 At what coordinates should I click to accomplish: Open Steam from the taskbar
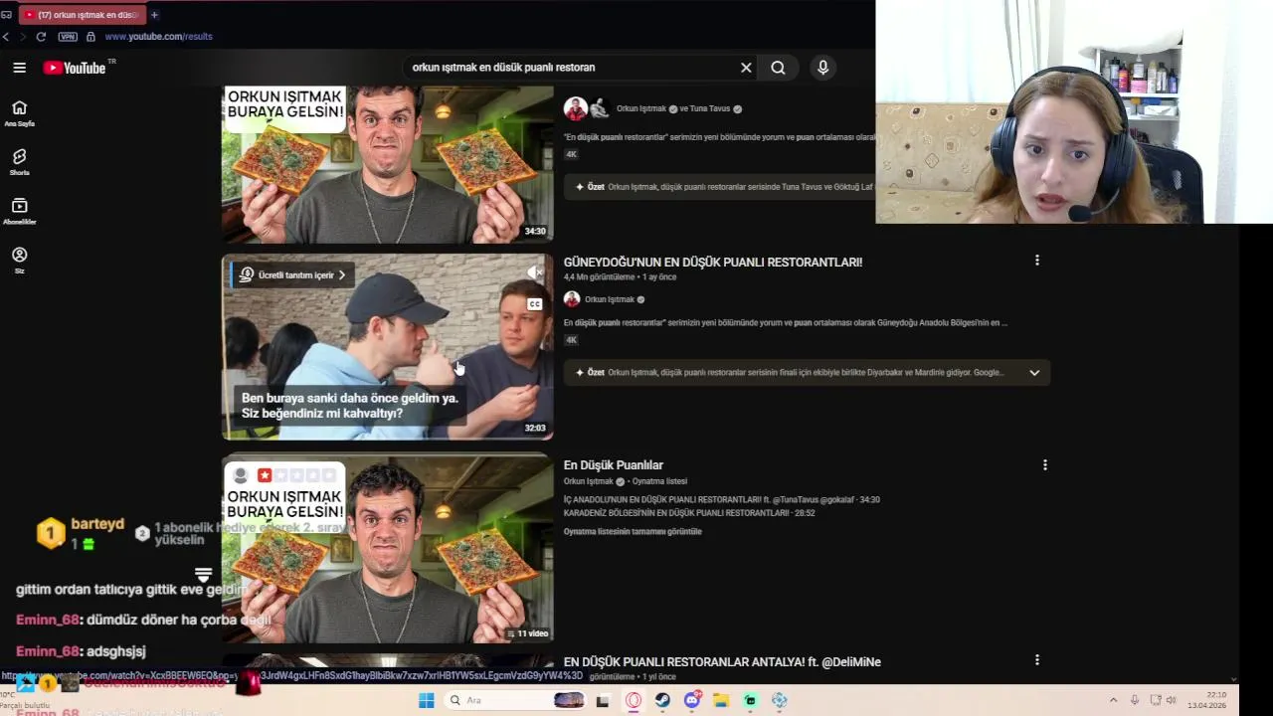click(662, 700)
